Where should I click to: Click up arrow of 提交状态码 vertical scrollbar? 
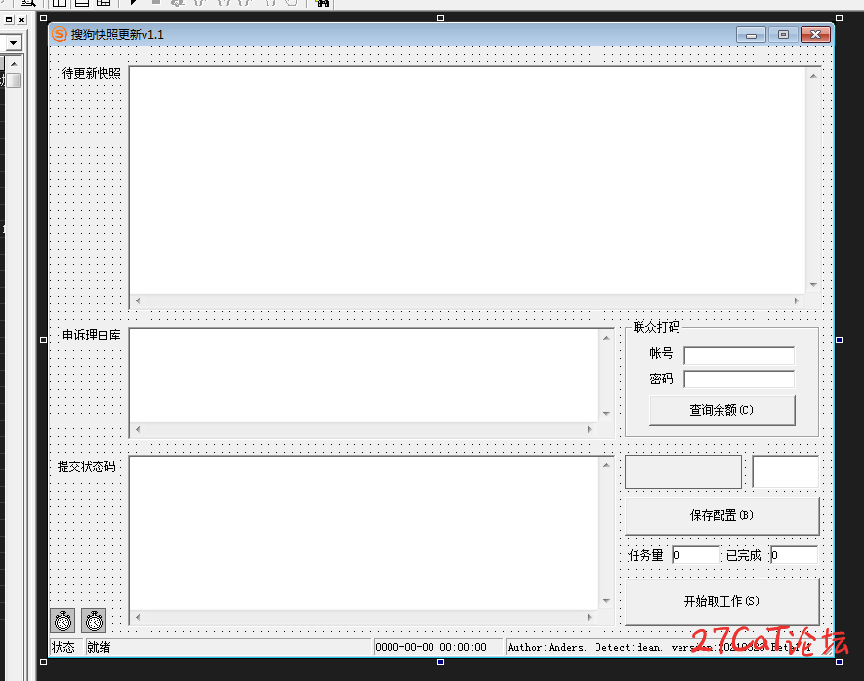pyautogui.click(x=606, y=465)
